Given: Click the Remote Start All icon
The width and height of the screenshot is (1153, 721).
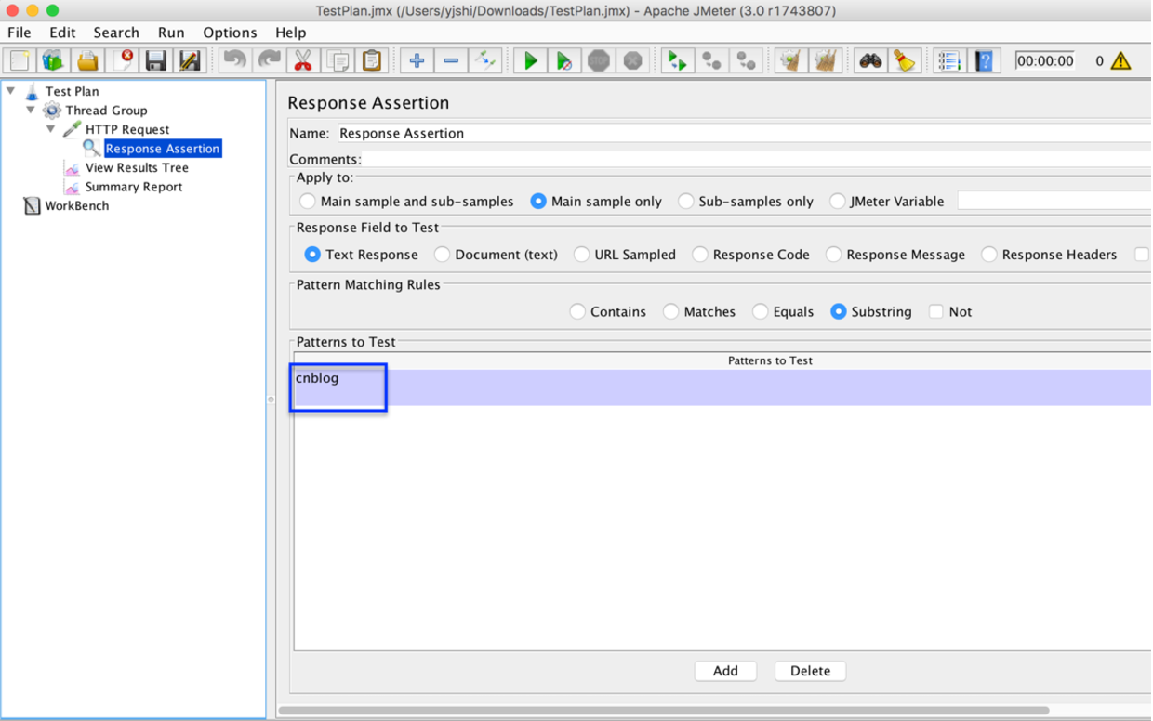Looking at the screenshot, I should coord(678,61).
